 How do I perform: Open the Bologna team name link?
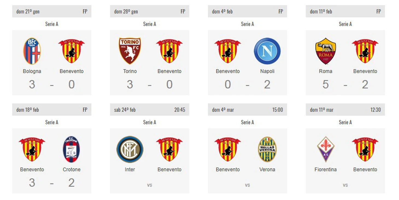(32, 71)
